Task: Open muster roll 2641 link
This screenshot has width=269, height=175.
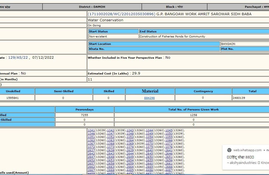Action: [x=169, y=150]
